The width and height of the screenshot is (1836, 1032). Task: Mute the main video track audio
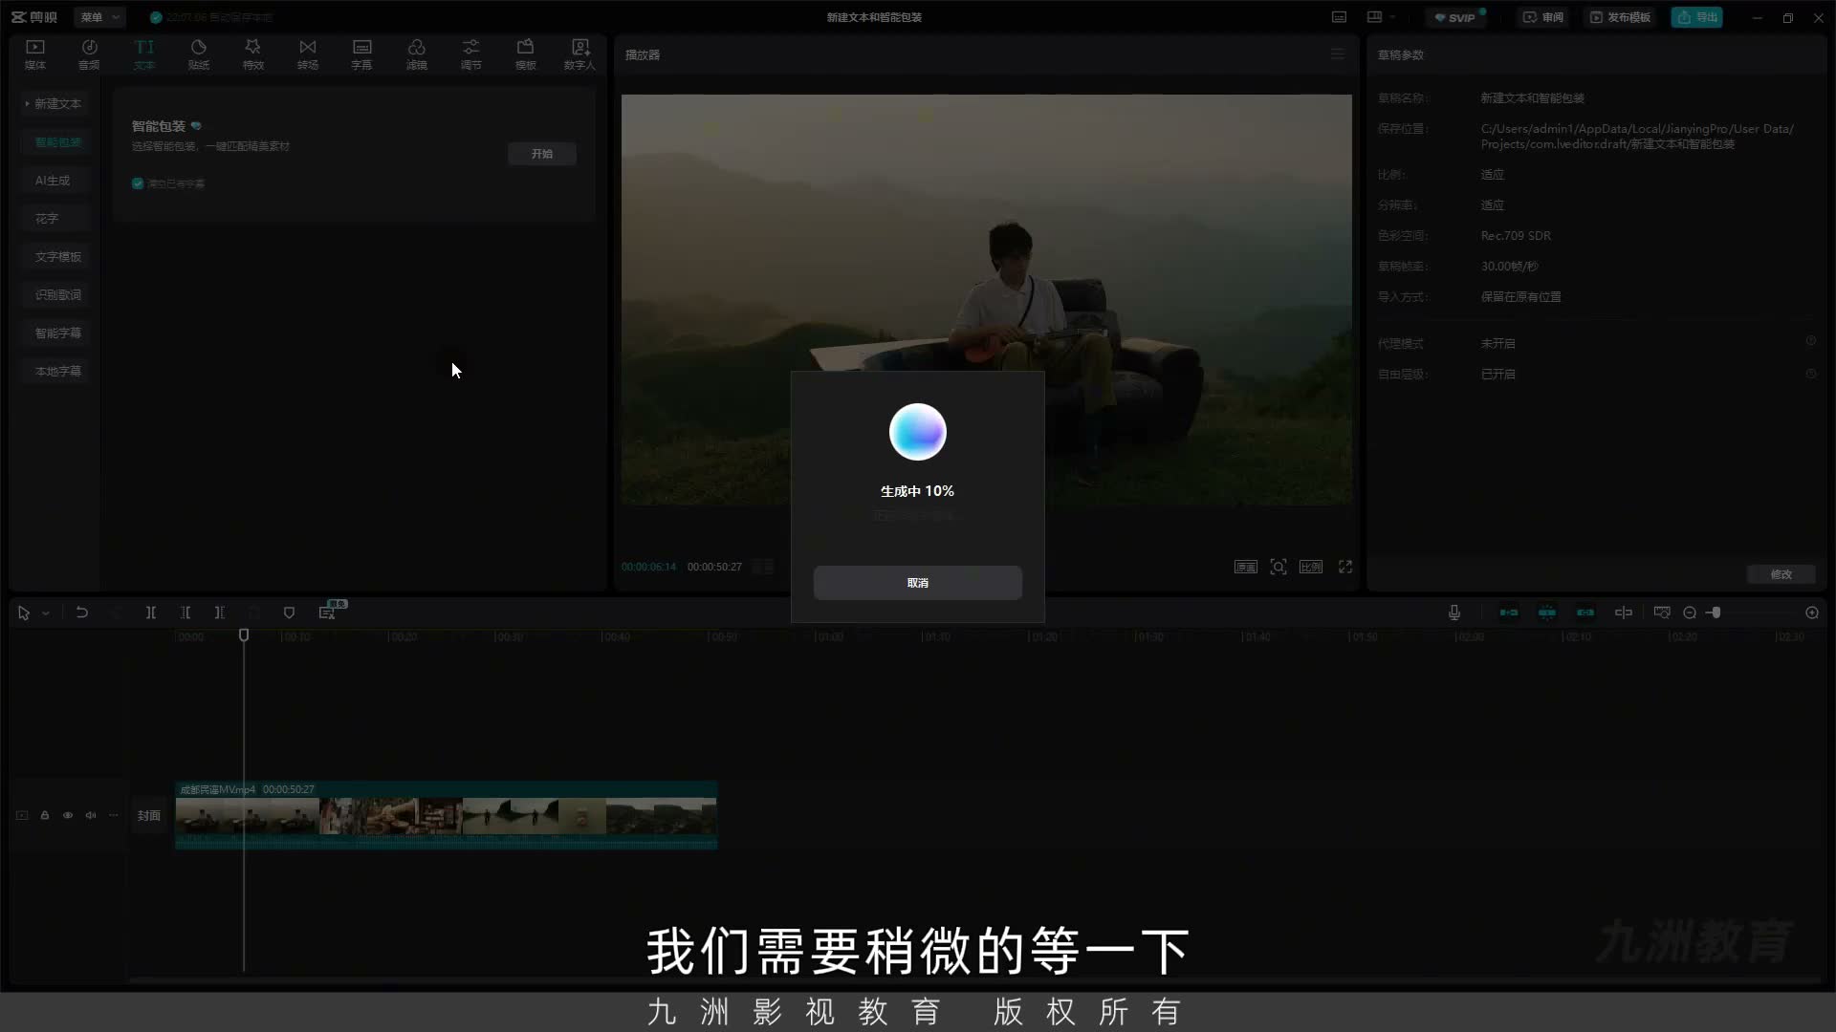coord(91,815)
